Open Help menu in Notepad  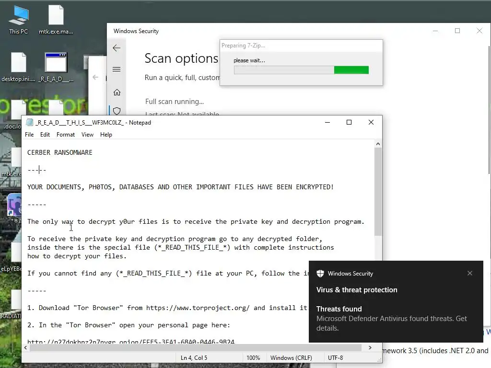(x=106, y=135)
